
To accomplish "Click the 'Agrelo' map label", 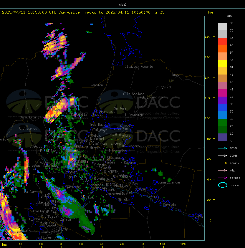I will [x=72, y=177].
